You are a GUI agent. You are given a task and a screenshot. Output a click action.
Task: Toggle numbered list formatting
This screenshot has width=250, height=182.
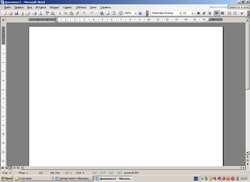tap(229, 13)
